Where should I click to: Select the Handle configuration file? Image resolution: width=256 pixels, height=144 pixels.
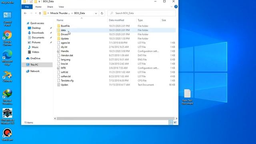[x=65, y=51]
